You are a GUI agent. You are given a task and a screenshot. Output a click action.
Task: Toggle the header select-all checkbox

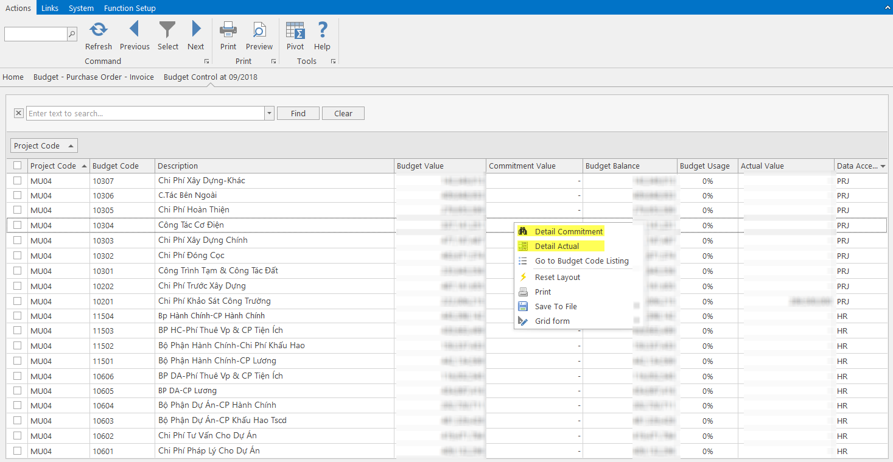click(17, 166)
